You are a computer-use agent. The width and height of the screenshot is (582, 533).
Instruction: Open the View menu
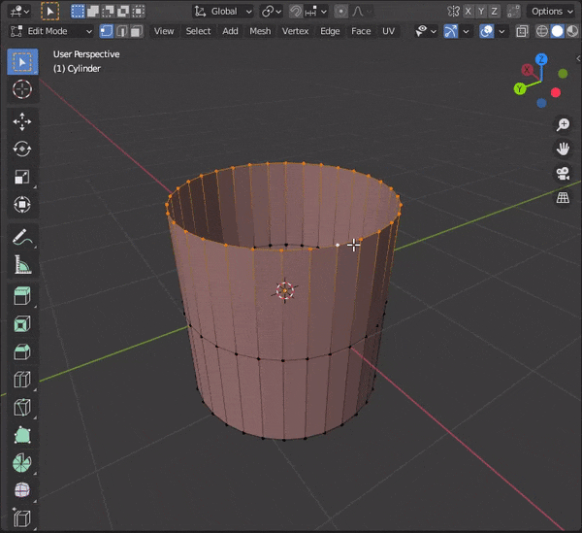164,31
